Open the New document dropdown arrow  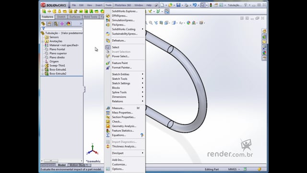[166, 5]
